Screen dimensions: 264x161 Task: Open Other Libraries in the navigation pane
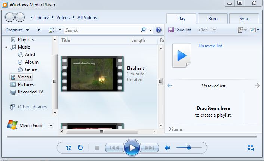(x=32, y=107)
